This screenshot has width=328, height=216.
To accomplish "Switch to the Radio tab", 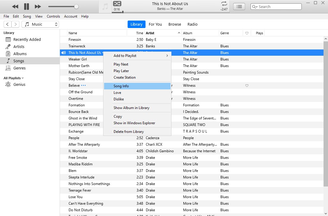I will (x=192, y=24).
